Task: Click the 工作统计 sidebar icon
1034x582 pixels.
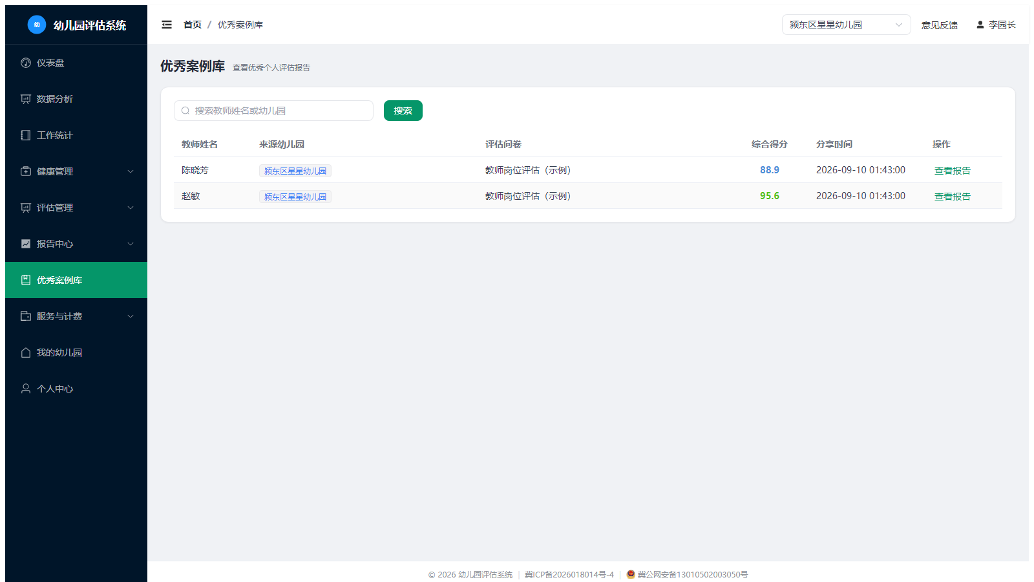Action: pyautogui.click(x=26, y=135)
